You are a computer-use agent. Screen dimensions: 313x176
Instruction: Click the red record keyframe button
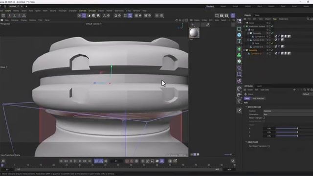click(127, 161)
